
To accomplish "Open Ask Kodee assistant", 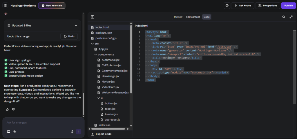I will pos(242,5).
